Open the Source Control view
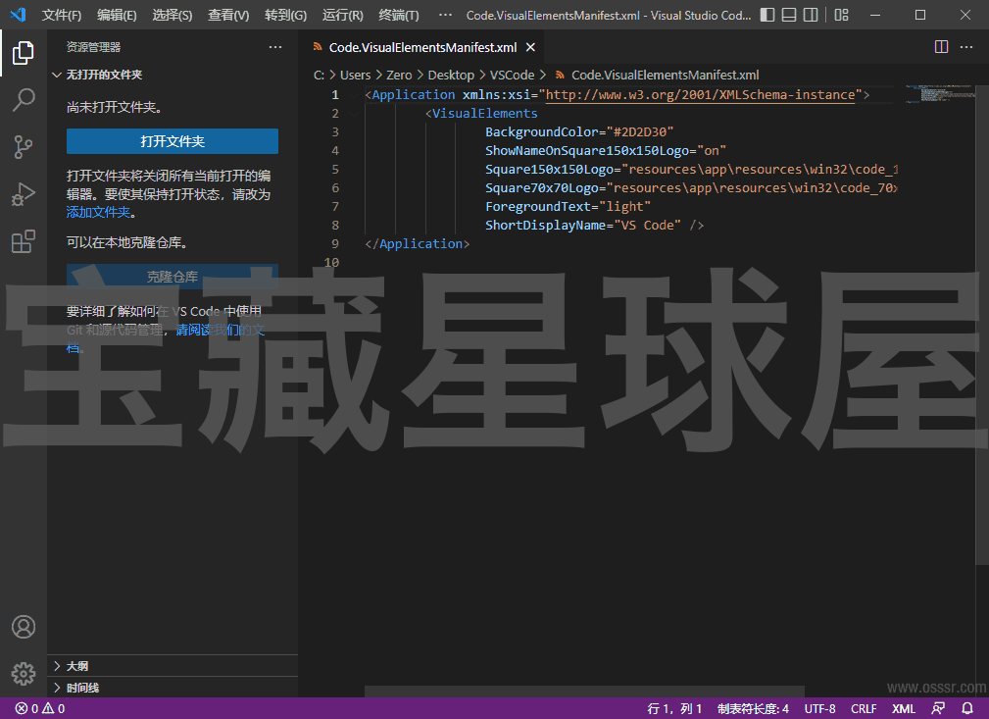 point(24,146)
